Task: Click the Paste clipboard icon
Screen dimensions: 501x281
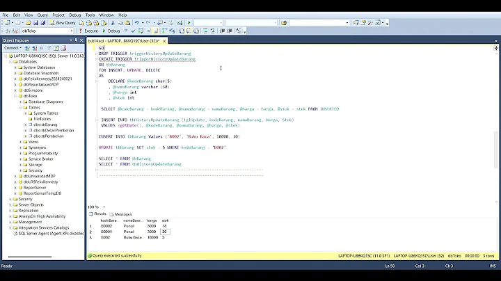Action: 127,23
